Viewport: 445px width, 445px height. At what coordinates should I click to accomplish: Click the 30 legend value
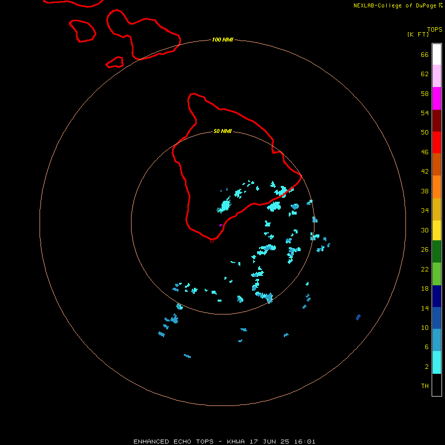point(425,230)
